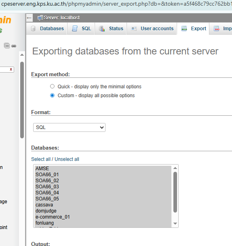Click the SQL tab scroll icon
This screenshot has width=232, height=246.
tap(75, 29)
